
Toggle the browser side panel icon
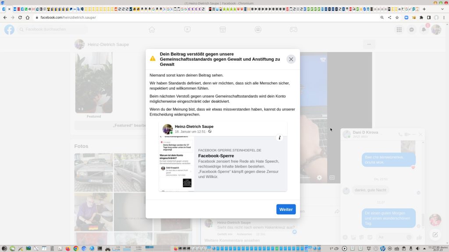pos(429,17)
